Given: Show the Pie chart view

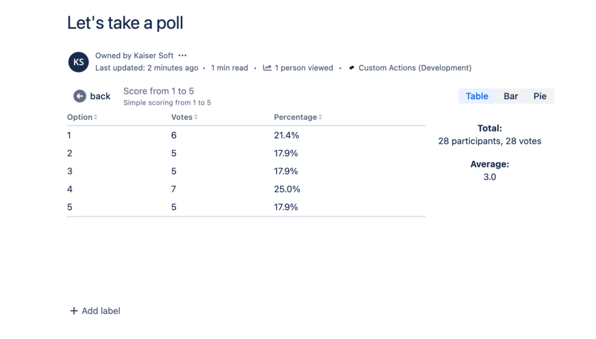Looking at the screenshot, I should point(540,96).
